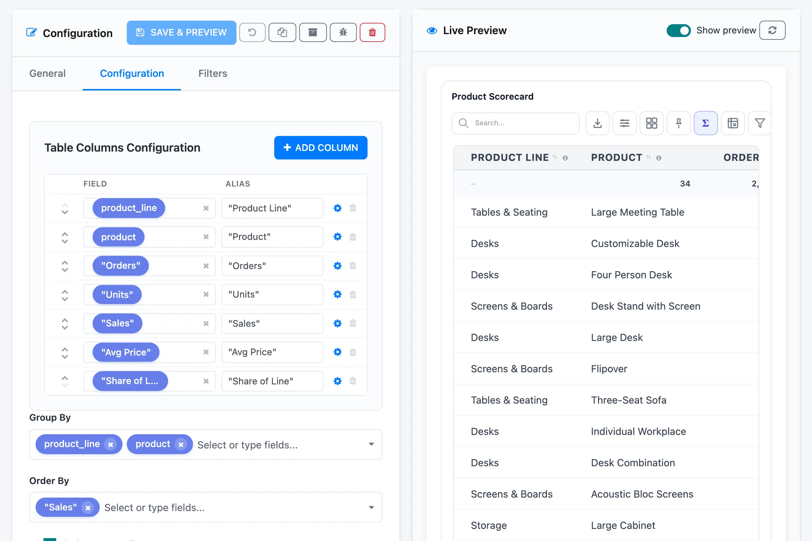
Task: Remove product_line tag from Group By
Action: (110, 445)
